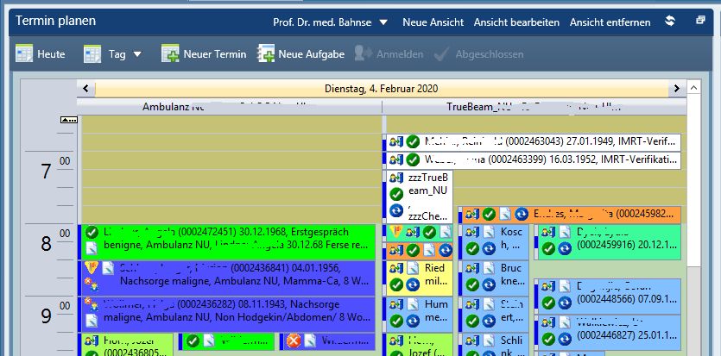Viewport: 721px width, 356px height.
Task: Click the Neue Aufgabe icon
Action: [x=266, y=54]
